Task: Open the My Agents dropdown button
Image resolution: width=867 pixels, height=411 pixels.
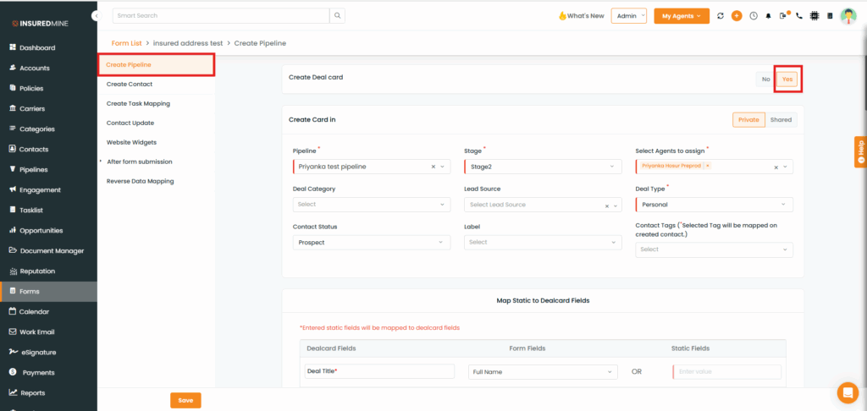Action: tap(682, 16)
